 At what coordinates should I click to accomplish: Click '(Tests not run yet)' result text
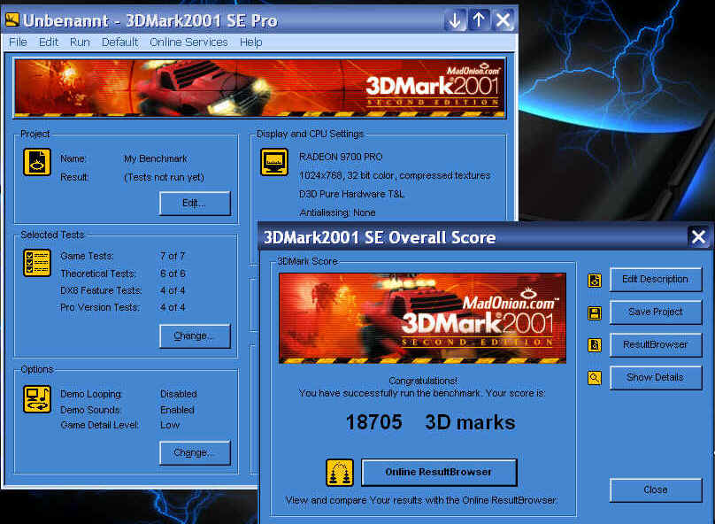click(x=165, y=177)
